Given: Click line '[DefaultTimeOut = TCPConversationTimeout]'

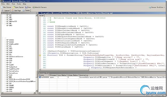Looking at the screenshot, I should click(x=74, y=51).
